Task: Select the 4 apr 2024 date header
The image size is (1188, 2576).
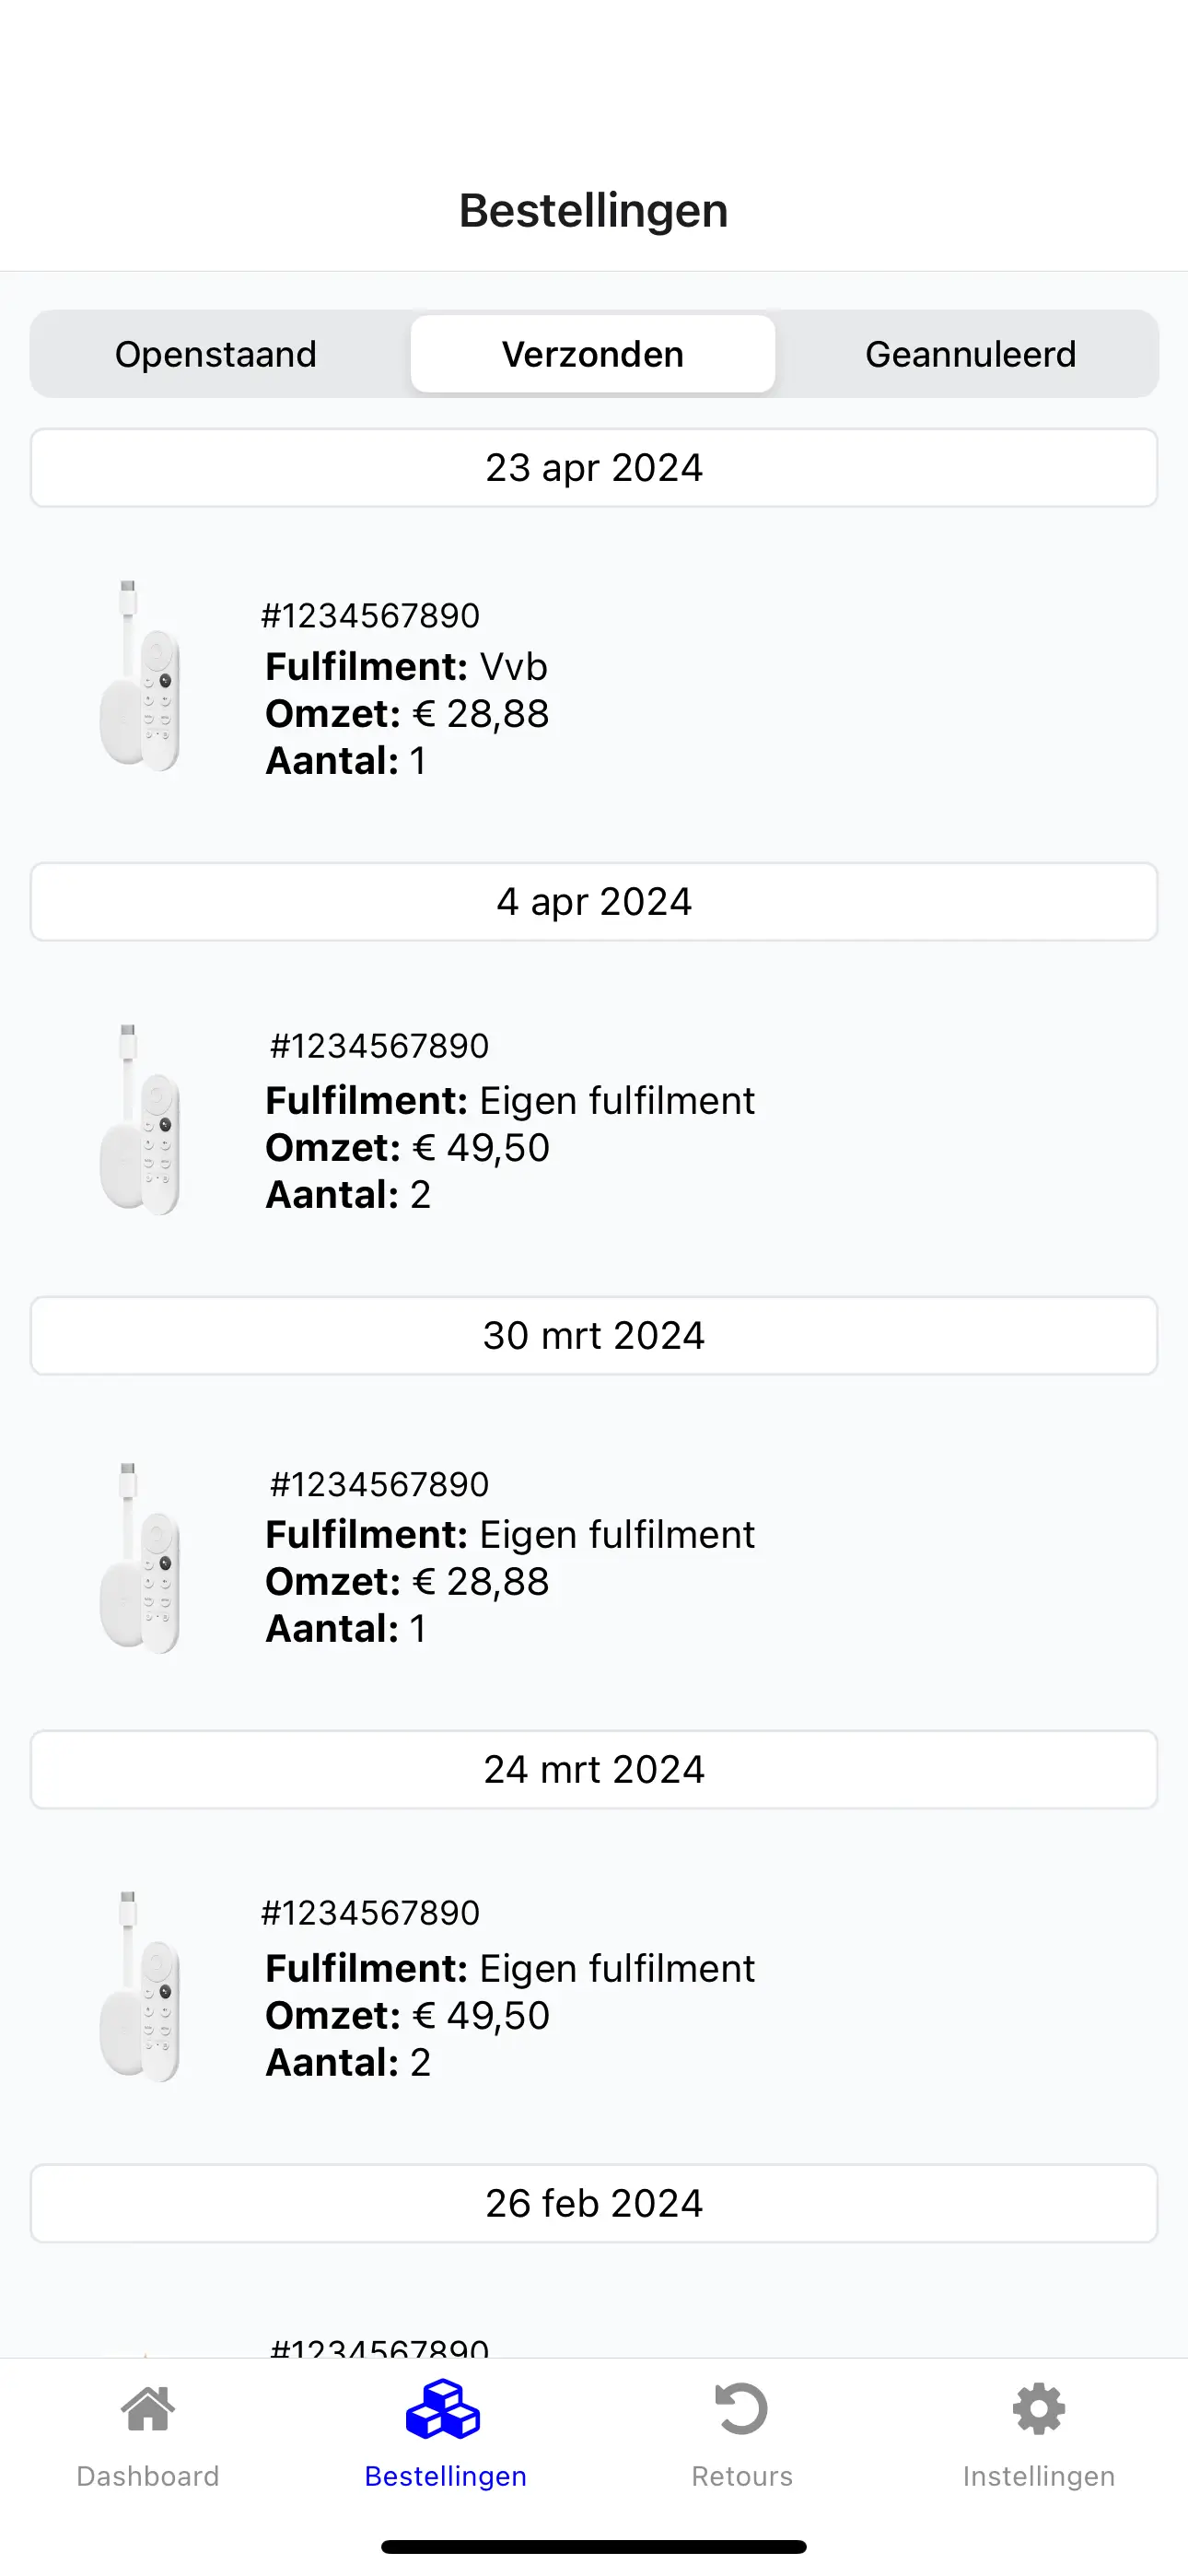Action: click(594, 902)
